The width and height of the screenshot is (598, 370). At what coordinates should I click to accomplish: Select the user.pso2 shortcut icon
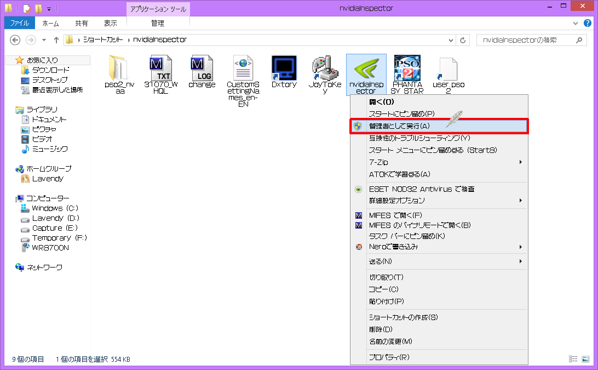point(448,69)
